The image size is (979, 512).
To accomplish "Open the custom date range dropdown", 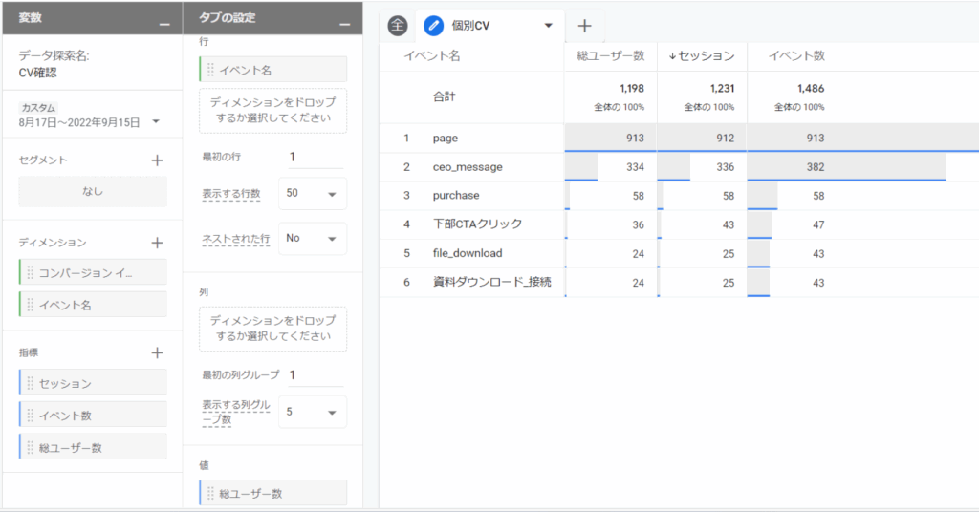I will click(x=156, y=121).
